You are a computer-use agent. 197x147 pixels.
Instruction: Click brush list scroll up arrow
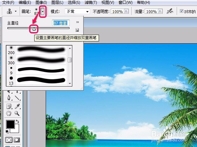[70, 48]
